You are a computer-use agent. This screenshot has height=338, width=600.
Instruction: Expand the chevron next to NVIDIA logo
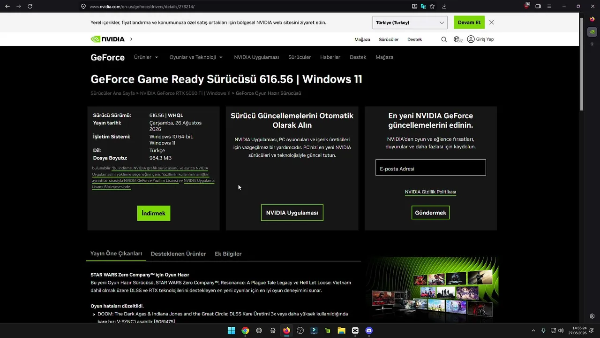(131, 39)
